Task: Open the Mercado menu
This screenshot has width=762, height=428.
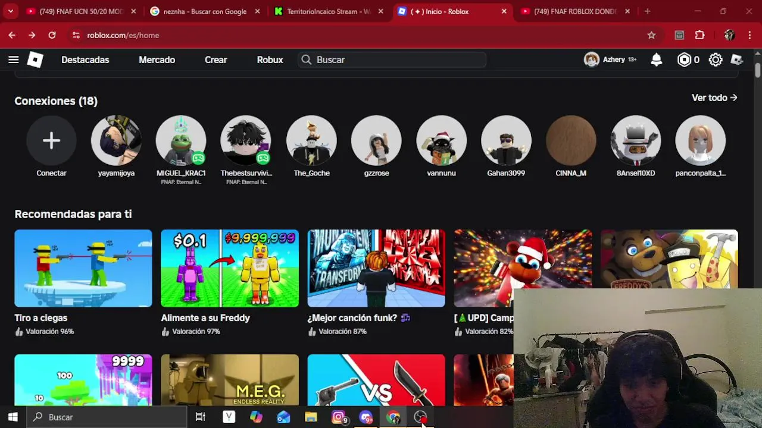Action: 157,59
